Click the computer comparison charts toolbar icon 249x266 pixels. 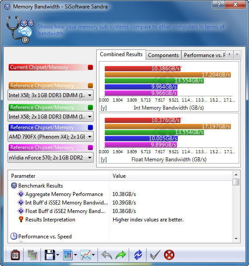[x=32, y=255]
